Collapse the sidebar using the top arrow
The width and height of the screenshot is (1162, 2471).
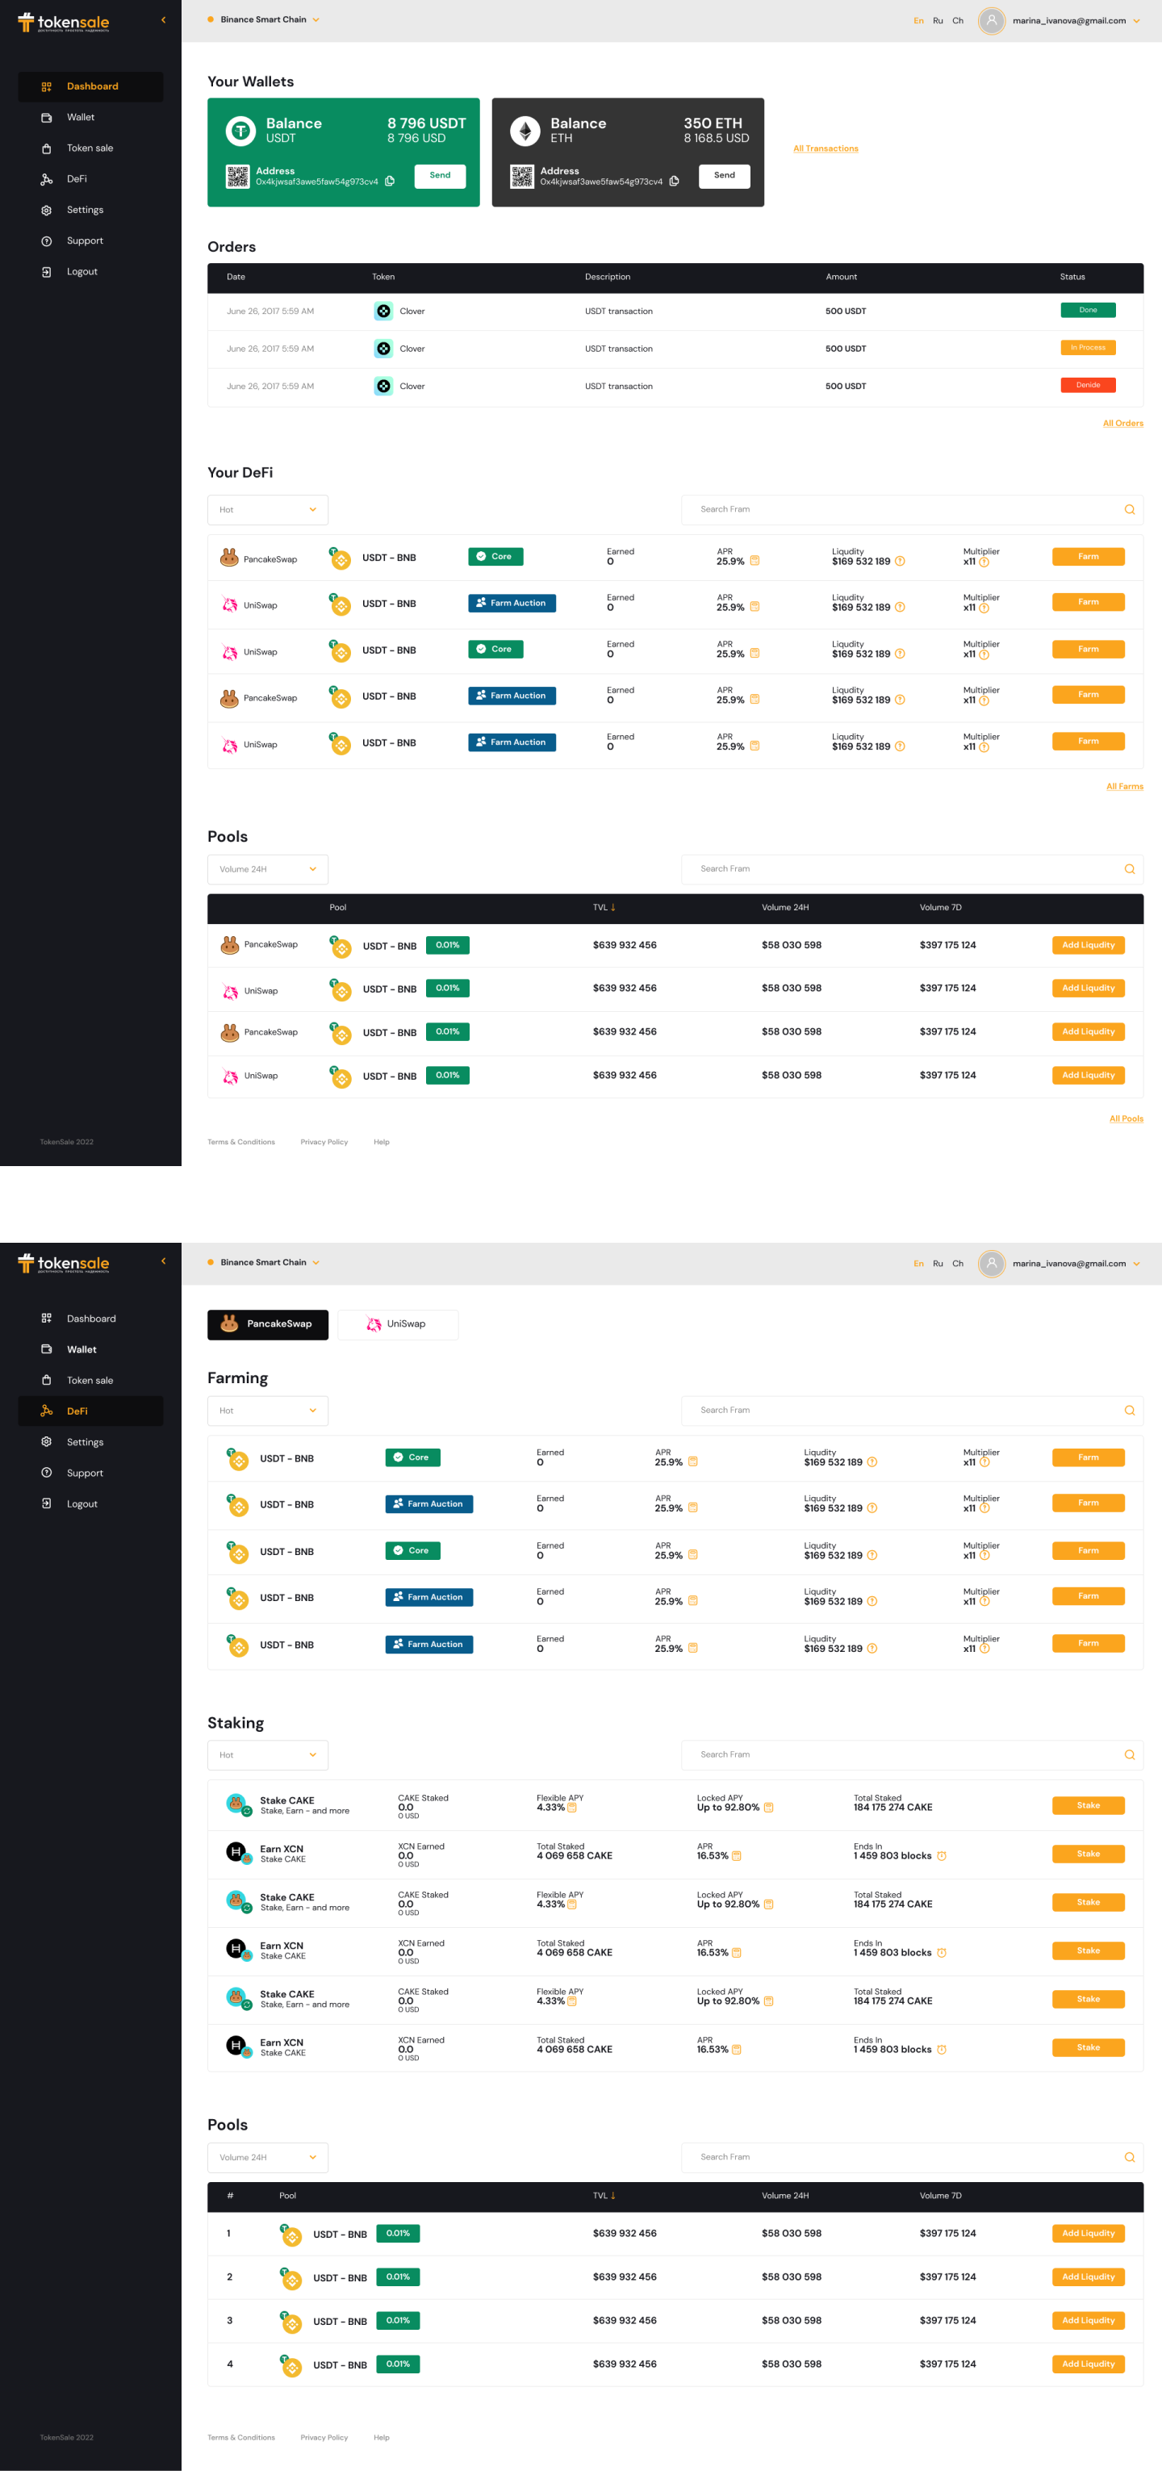coord(163,20)
